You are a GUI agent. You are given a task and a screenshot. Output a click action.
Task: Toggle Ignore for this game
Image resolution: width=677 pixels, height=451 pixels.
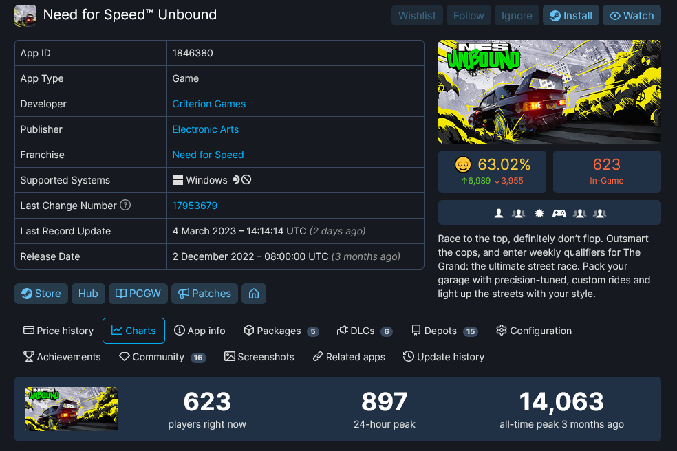(517, 16)
